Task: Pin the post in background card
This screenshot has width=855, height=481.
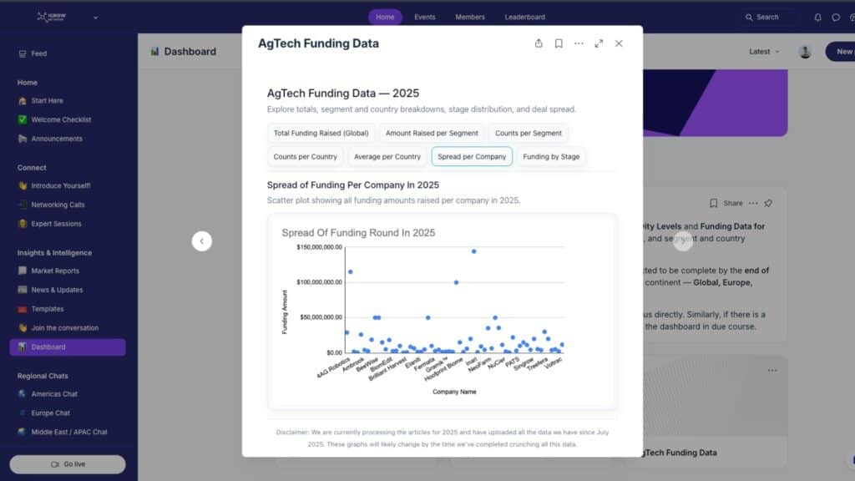Action: 768,203
